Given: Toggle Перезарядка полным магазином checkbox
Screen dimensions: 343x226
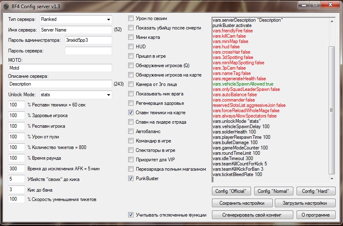Looking at the screenshot, I should point(131,169).
